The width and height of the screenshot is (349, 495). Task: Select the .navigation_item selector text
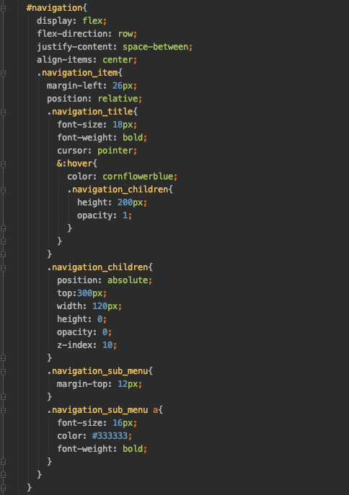point(77,73)
